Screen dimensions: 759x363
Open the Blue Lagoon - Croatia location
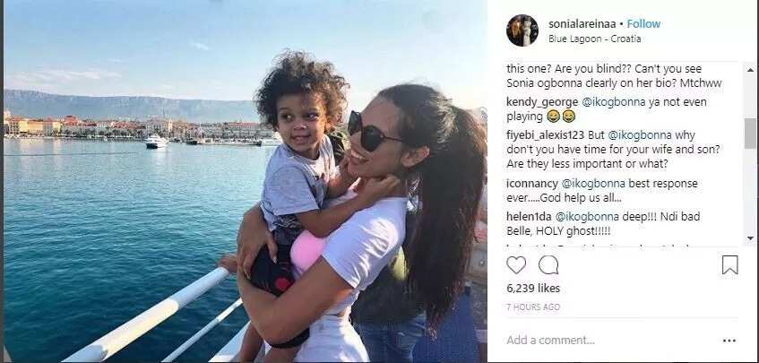[x=594, y=39]
